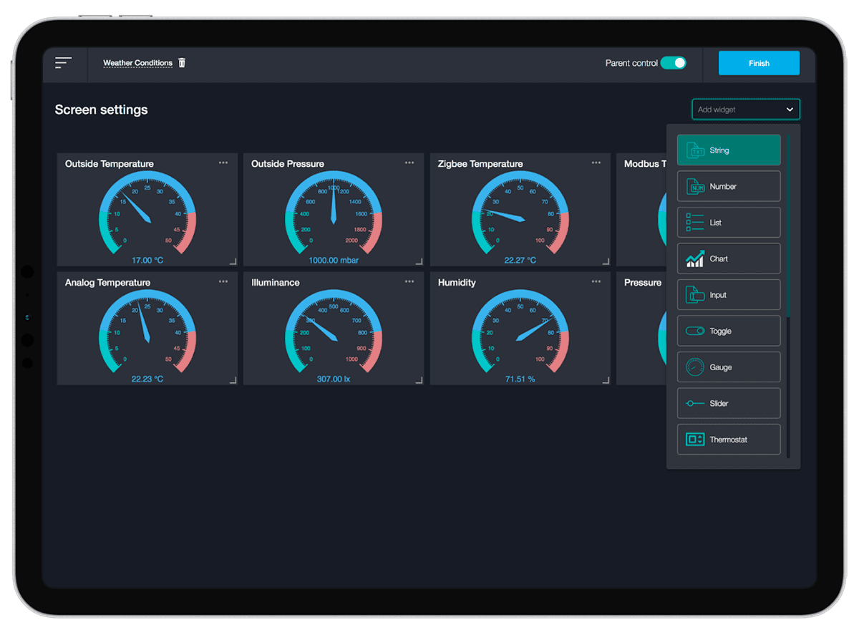Image resolution: width=859 pixels, height=635 pixels.
Task: Click the 22.23 °C reading
Action: tap(147, 379)
